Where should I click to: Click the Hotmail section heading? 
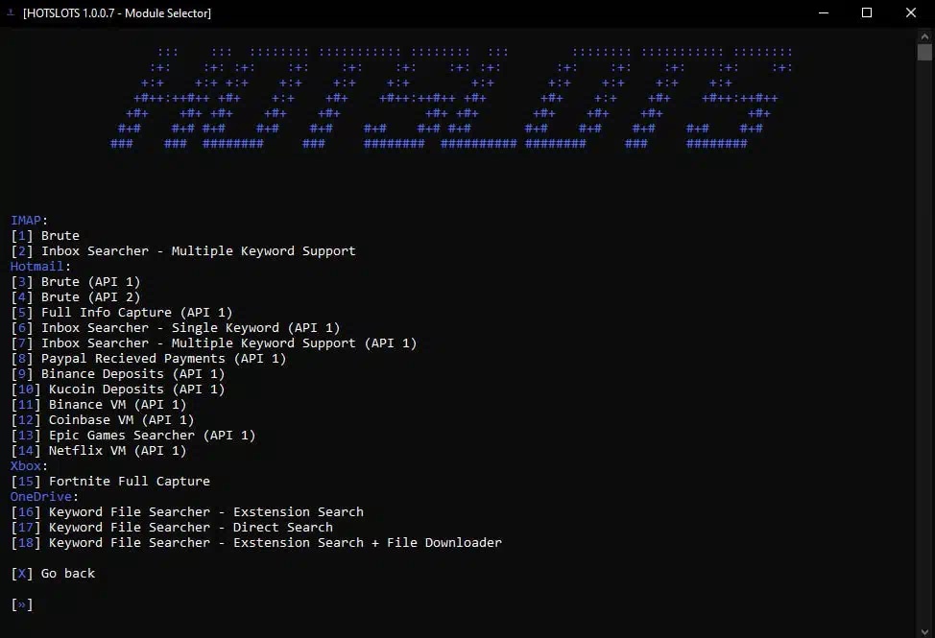tap(40, 267)
